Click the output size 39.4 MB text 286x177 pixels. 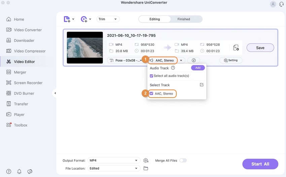click(x=187, y=51)
